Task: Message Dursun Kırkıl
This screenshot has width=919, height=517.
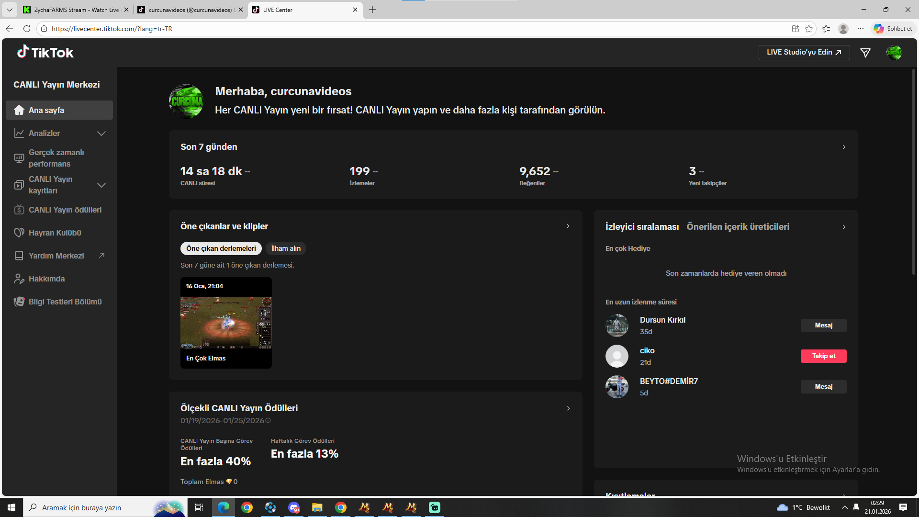Action: (823, 326)
